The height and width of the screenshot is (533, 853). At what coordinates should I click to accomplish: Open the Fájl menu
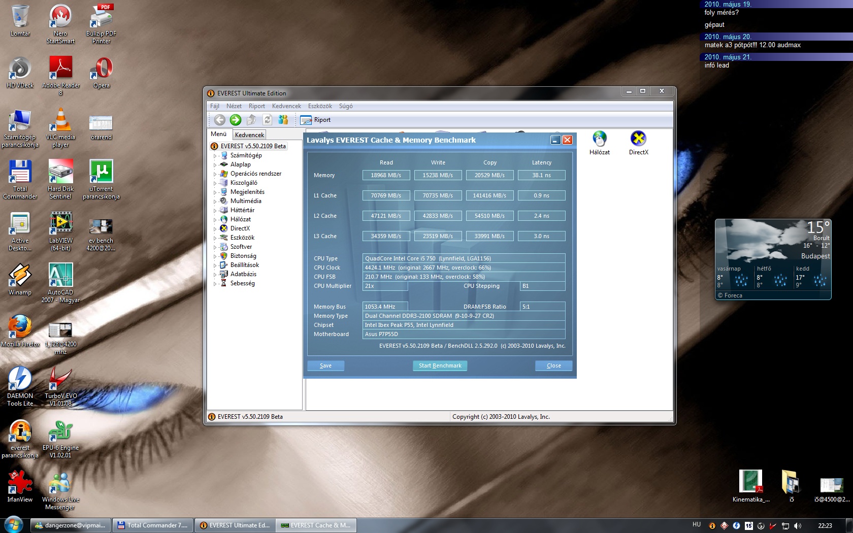point(215,106)
